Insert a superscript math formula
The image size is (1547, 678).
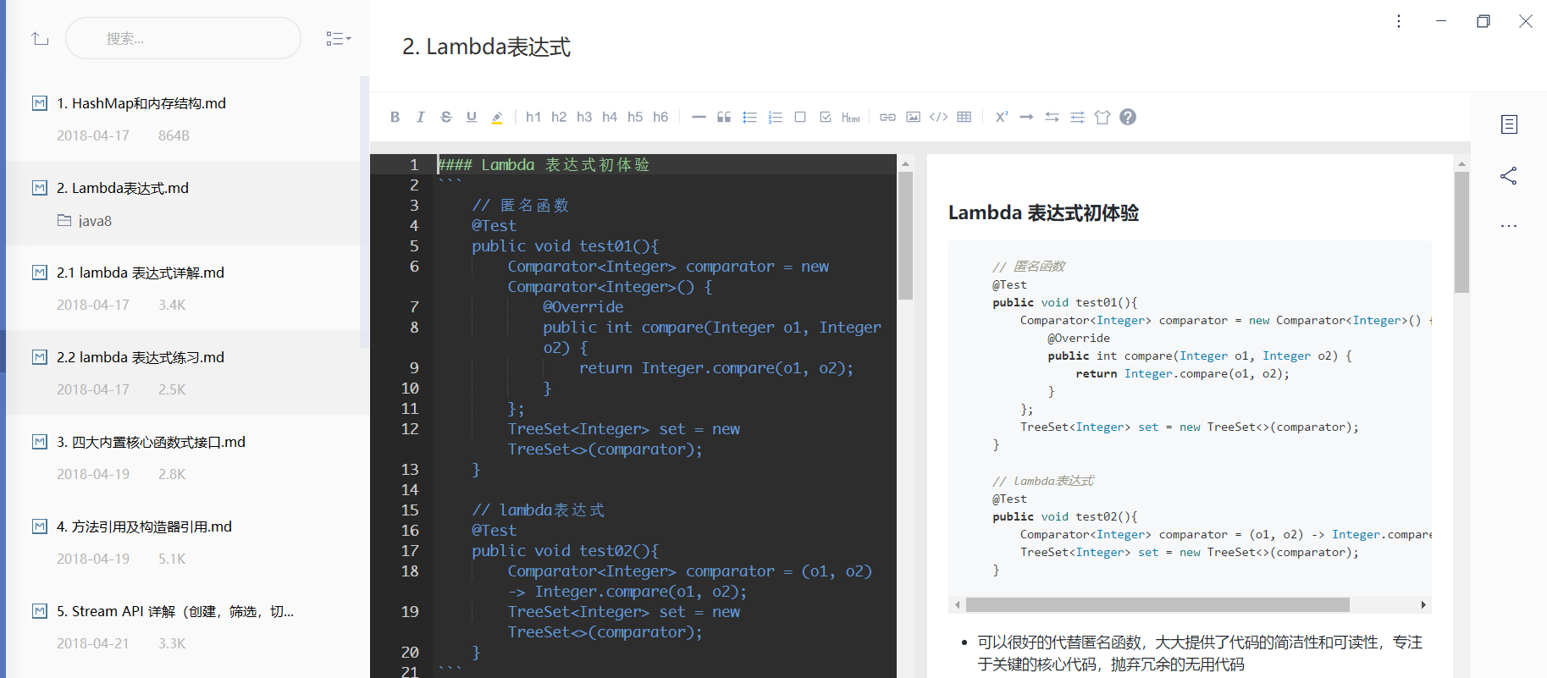click(x=1002, y=117)
